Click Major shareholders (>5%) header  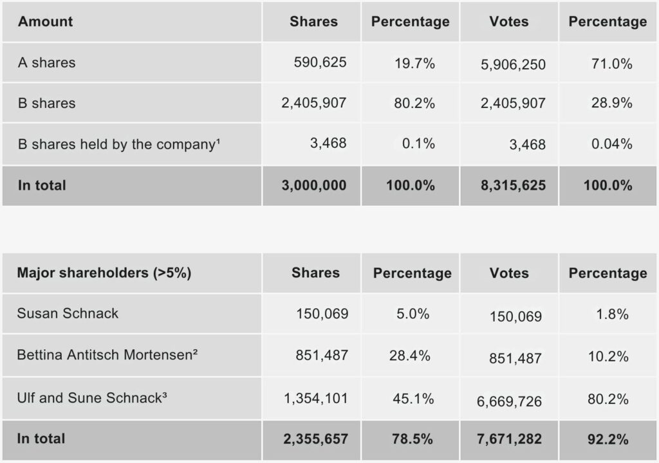tap(104, 273)
